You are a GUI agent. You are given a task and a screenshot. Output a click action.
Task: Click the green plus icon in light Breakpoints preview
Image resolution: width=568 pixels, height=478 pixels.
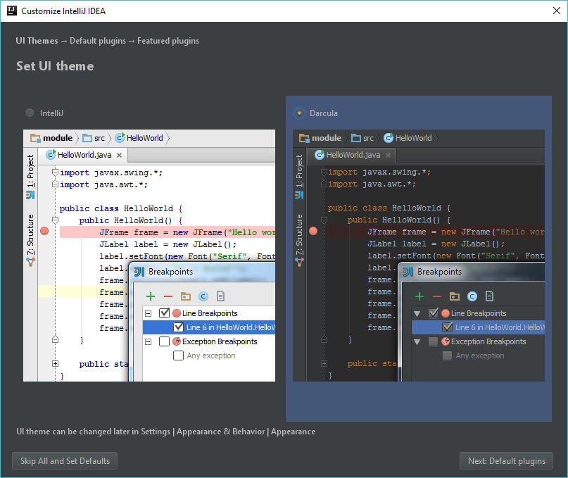point(151,296)
